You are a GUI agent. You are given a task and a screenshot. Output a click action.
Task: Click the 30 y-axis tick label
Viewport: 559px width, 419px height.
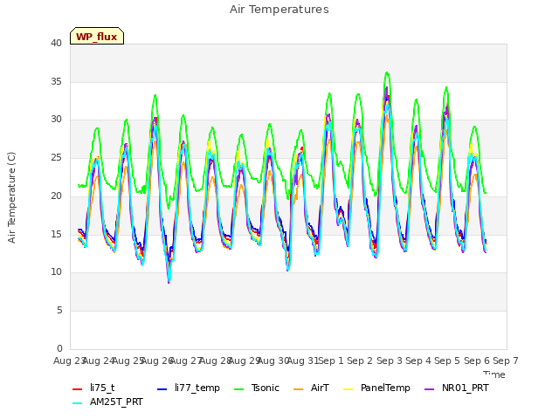(56, 120)
